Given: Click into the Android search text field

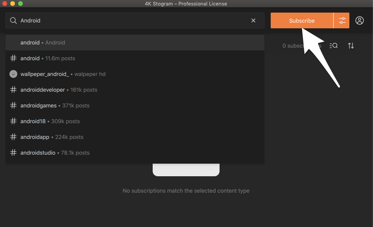Looking at the screenshot, I should point(130,20).
